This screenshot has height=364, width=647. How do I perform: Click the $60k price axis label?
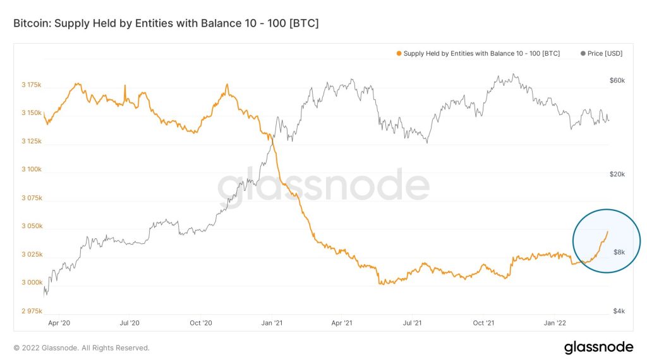tap(617, 81)
